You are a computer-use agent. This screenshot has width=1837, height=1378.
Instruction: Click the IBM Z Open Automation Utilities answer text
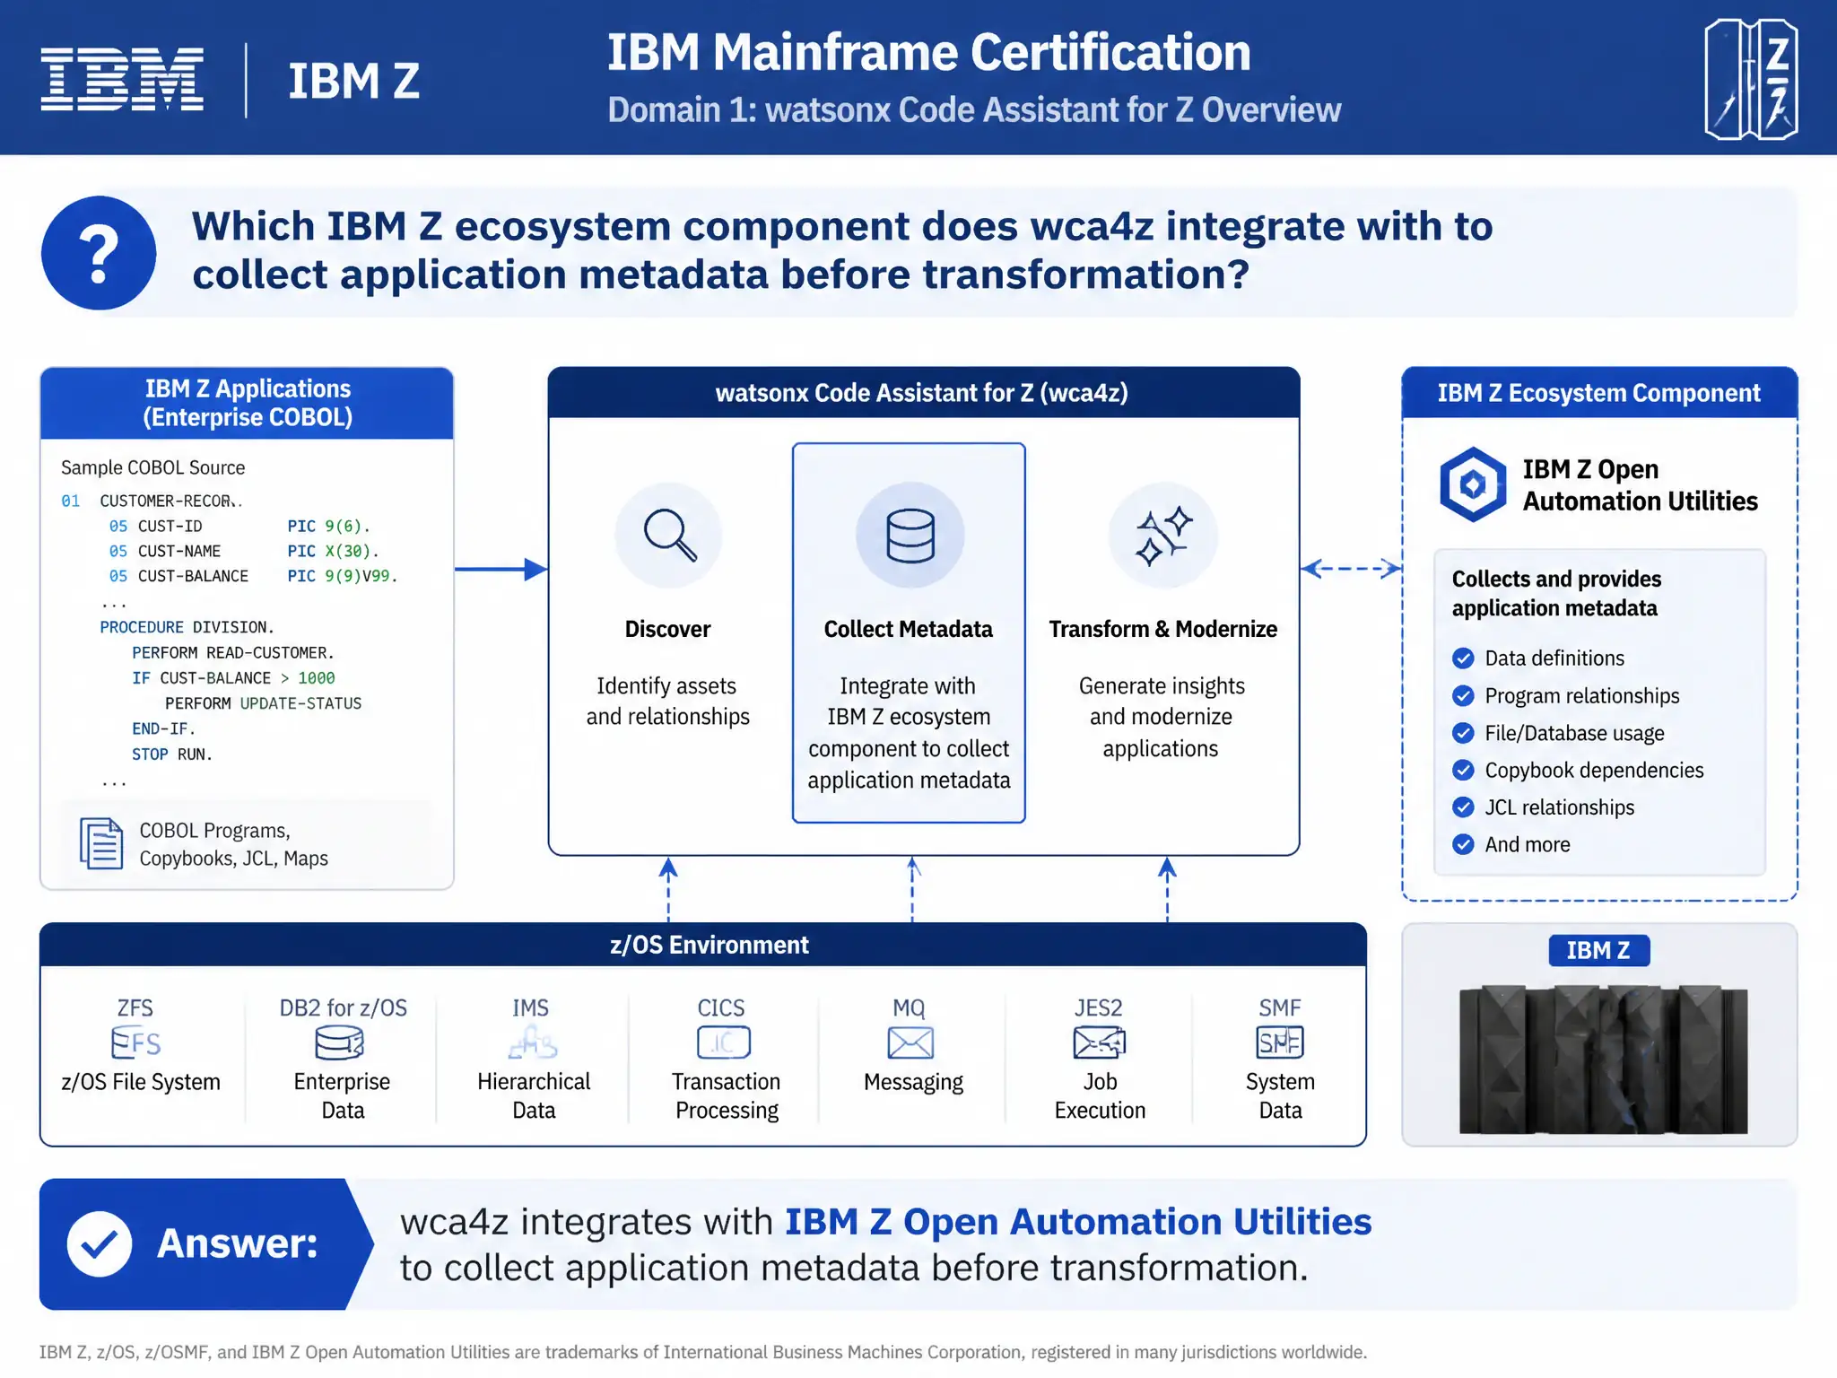tap(1078, 1222)
